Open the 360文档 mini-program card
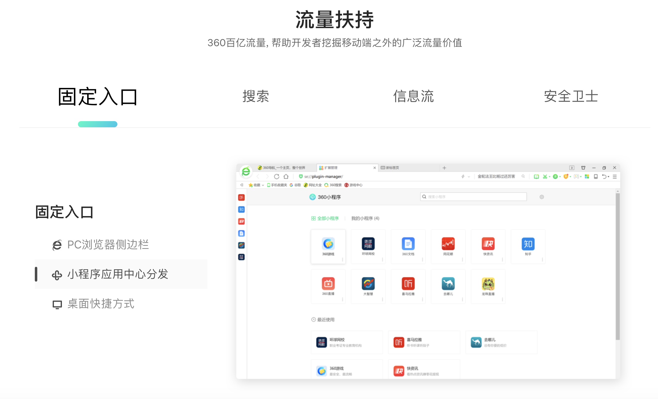The image size is (658, 399). pos(408,247)
